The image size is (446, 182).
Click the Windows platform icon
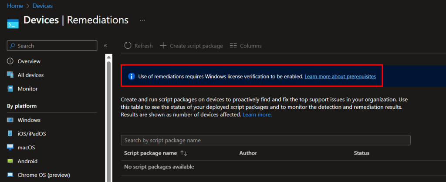pos(10,120)
